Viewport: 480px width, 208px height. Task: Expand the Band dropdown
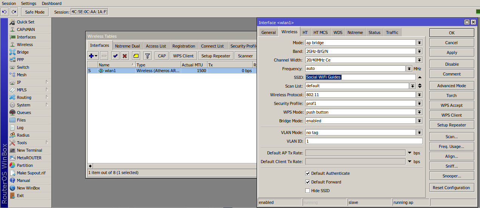[x=419, y=51]
